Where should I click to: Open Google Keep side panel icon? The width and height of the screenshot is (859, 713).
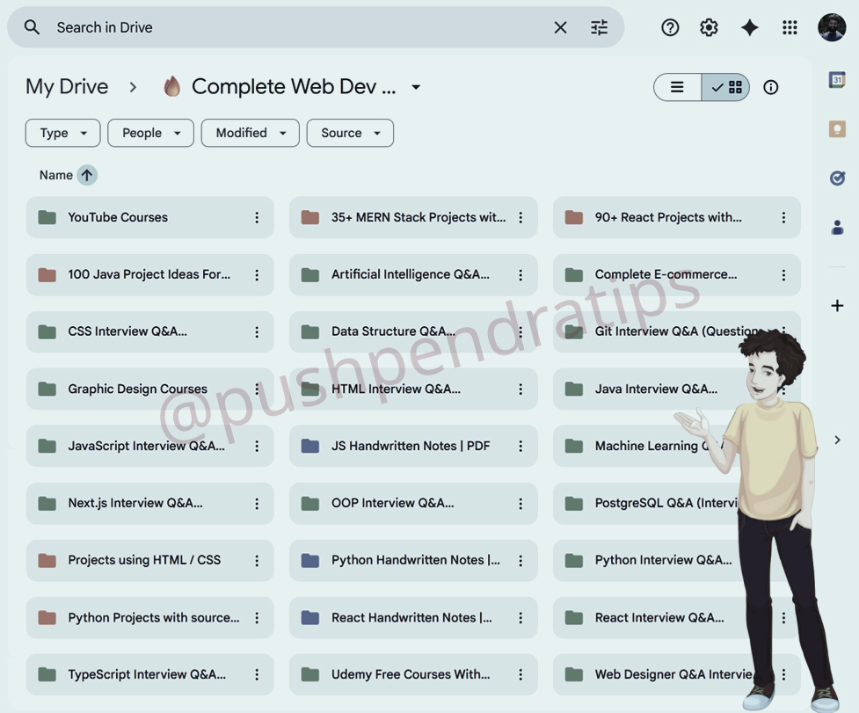[x=837, y=129]
